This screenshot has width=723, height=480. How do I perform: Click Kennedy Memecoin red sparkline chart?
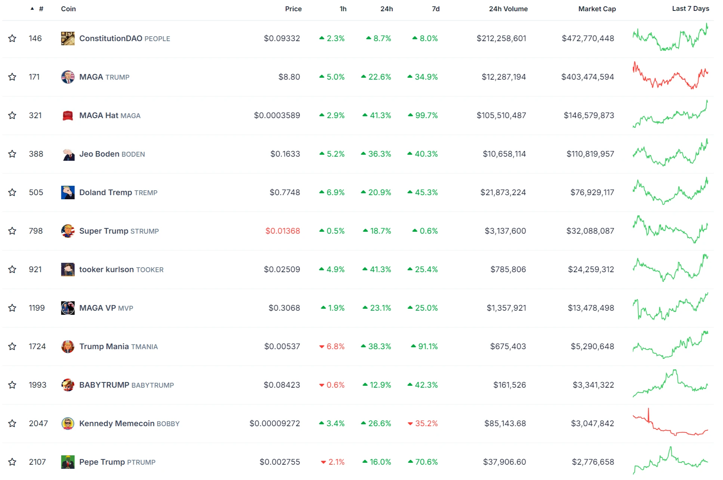pyautogui.click(x=670, y=423)
